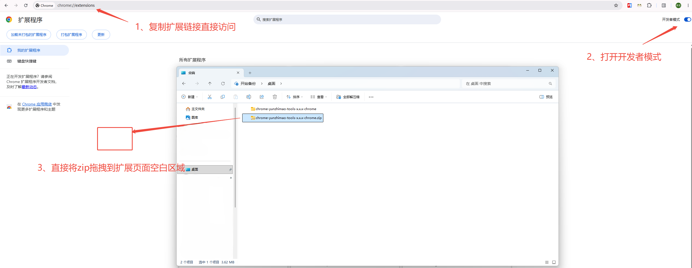
Task: Select chrome-yunzhimao-tools-x.x.x-chrome.zip file
Action: 283,118
